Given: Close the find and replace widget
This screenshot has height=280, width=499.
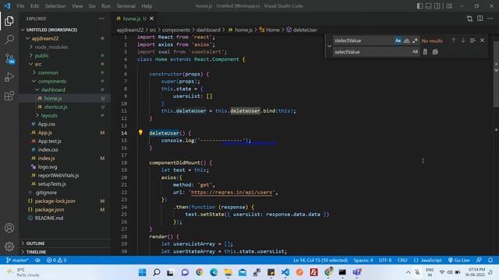Looking at the screenshot, I should pos(482,40).
